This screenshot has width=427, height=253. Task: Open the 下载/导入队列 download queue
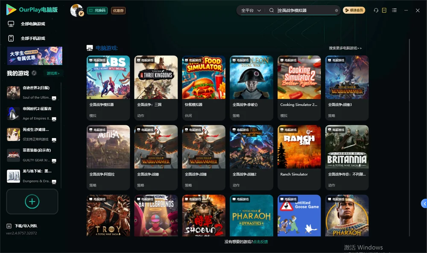(x=22, y=226)
